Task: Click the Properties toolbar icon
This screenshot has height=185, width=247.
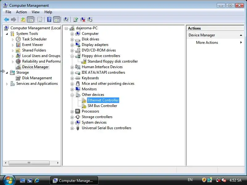Action: click(40, 20)
